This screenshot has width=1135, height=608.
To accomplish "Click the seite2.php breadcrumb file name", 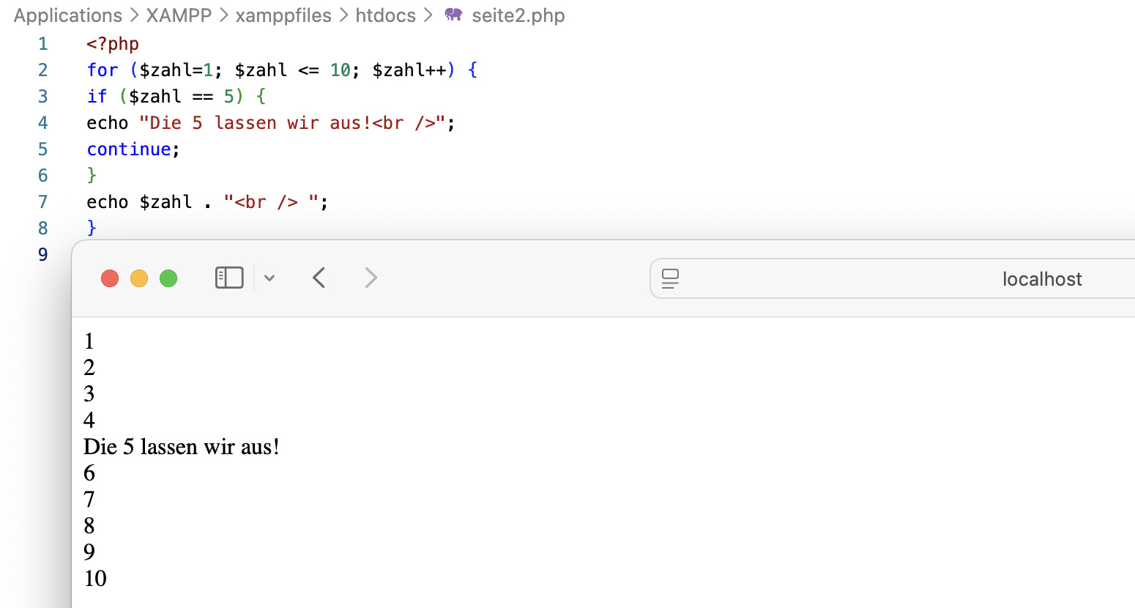I will [x=518, y=15].
